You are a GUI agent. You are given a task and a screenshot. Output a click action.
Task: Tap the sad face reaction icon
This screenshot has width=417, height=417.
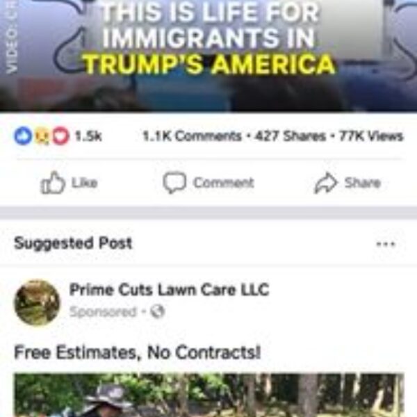[x=42, y=137]
